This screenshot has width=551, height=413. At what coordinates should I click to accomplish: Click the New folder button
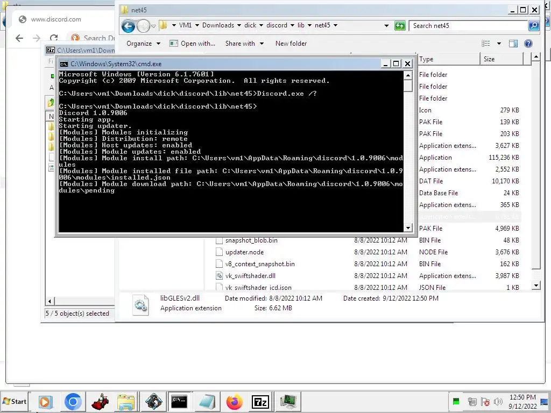[x=291, y=44]
